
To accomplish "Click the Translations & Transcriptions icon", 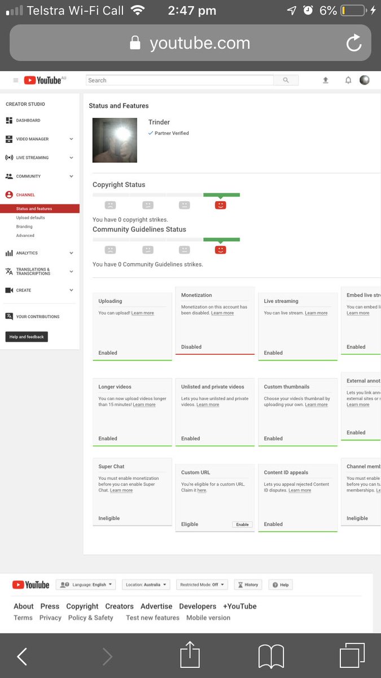I will click(x=9, y=271).
